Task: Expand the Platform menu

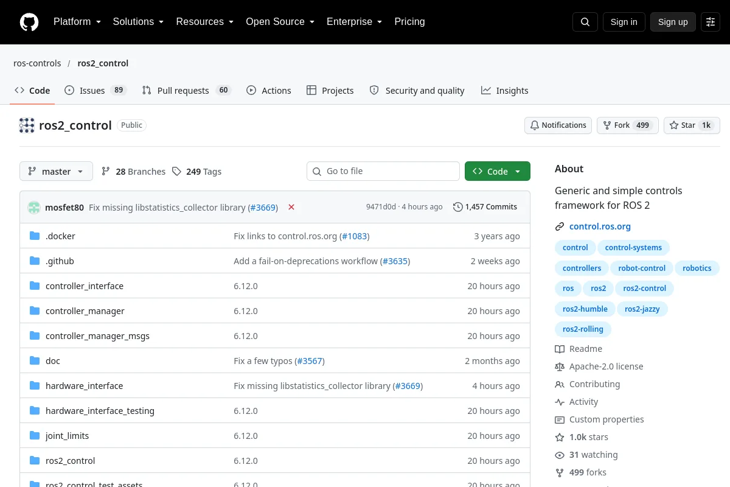Action: (77, 22)
